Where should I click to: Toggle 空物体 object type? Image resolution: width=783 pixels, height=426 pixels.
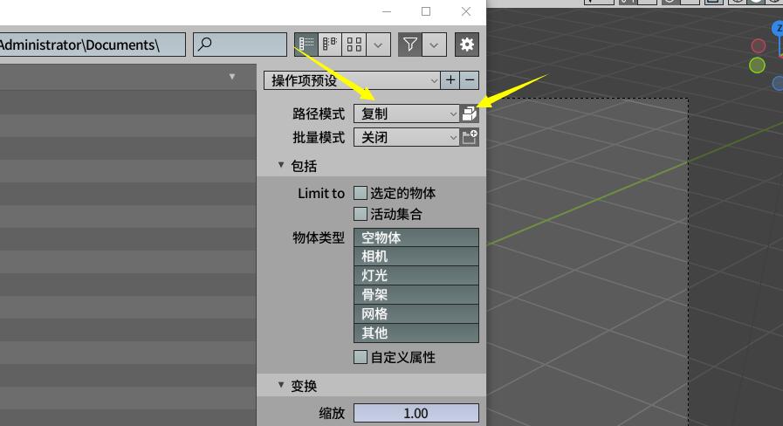pyautogui.click(x=416, y=237)
